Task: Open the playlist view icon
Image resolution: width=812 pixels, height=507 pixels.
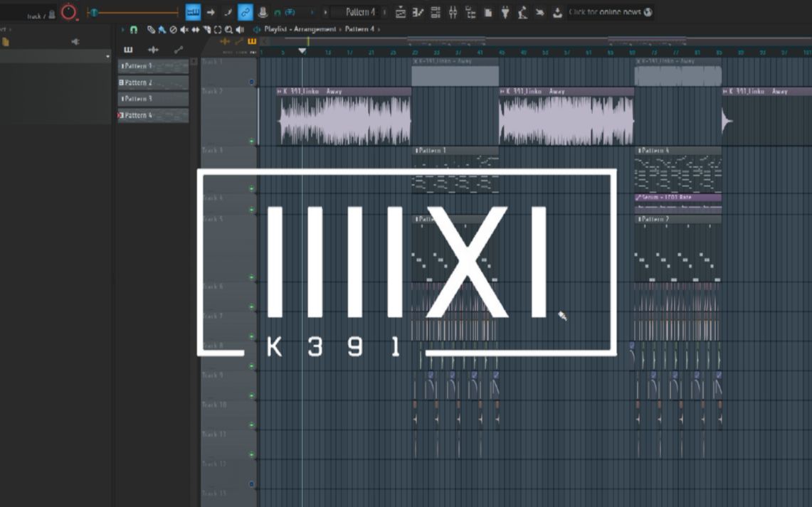Action: 400,12
